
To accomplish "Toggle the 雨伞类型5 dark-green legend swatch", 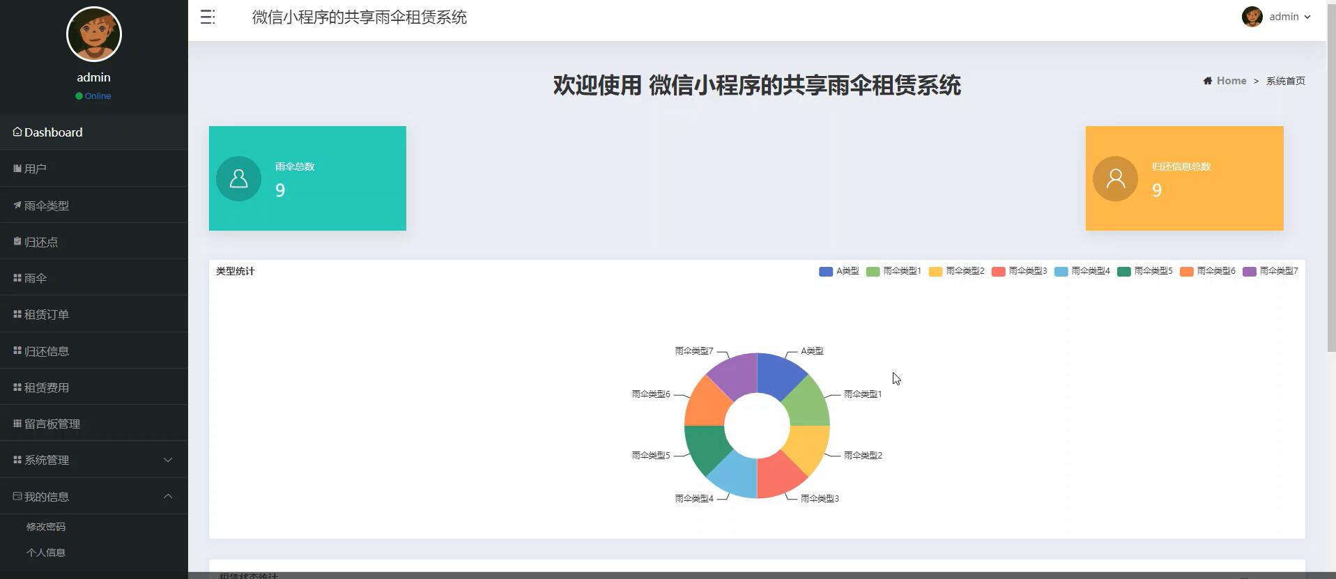I will click(x=1124, y=271).
